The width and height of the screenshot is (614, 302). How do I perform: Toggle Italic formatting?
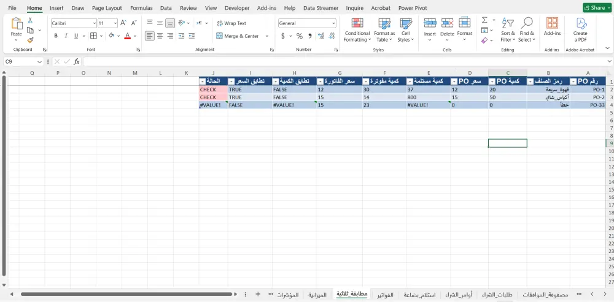[x=66, y=36]
